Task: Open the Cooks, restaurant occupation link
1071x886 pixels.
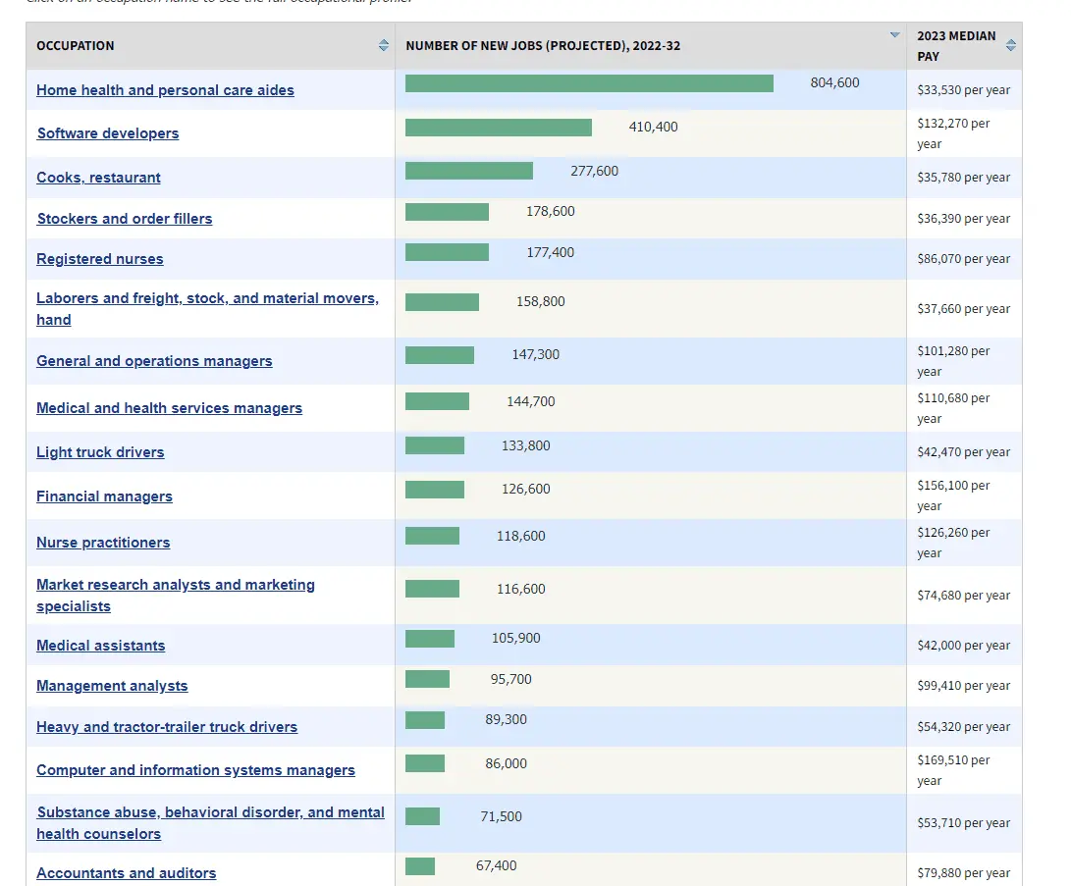Action: point(98,178)
